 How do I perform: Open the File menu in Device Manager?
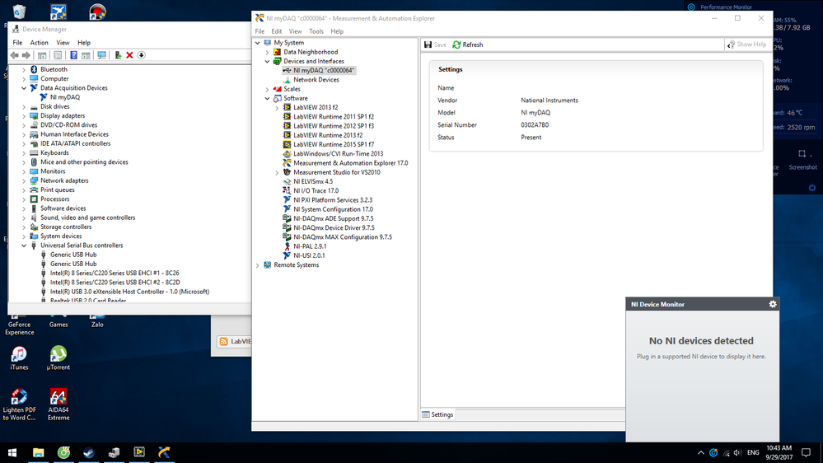17,43
